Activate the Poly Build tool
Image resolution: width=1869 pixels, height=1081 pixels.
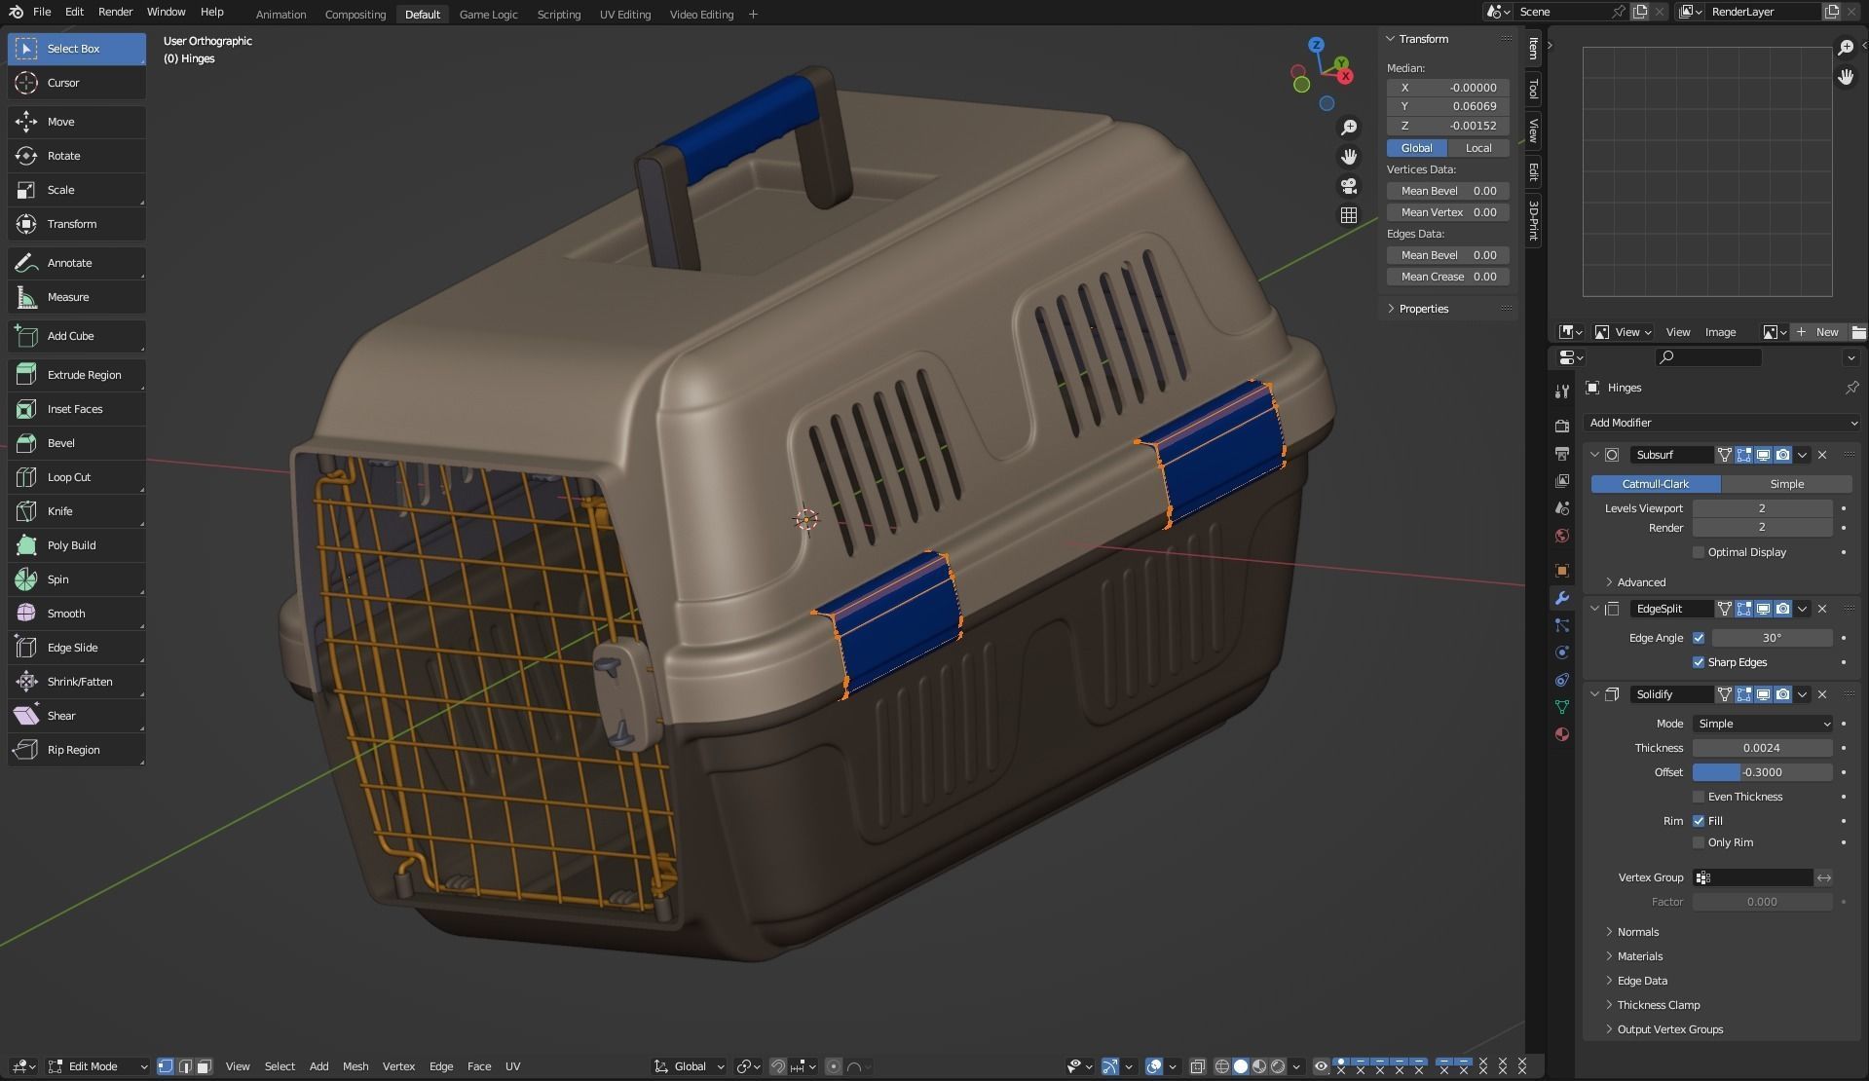(77, 545)
